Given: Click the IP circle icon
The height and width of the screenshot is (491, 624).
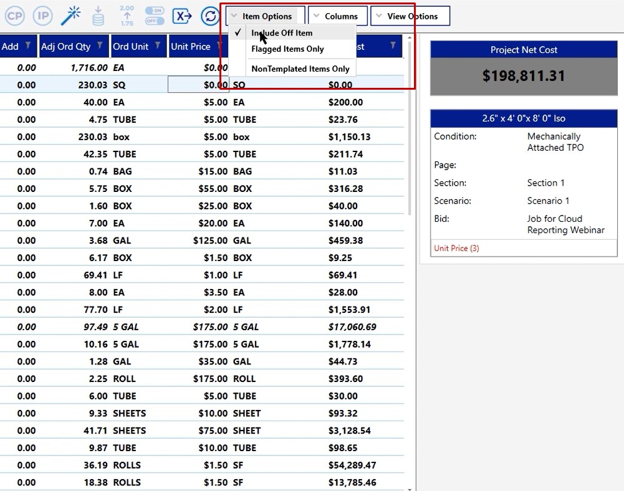Looking at the screenshot, I should point(42,15).
